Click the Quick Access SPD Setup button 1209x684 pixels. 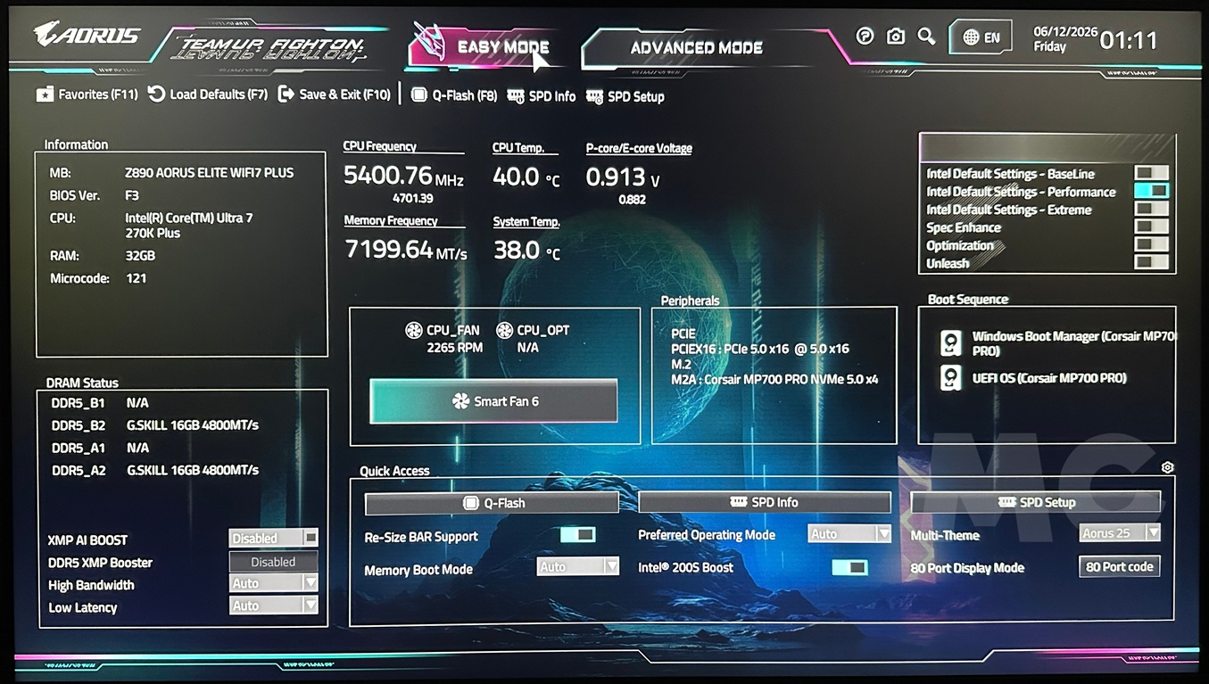[x=1036, y=502]
